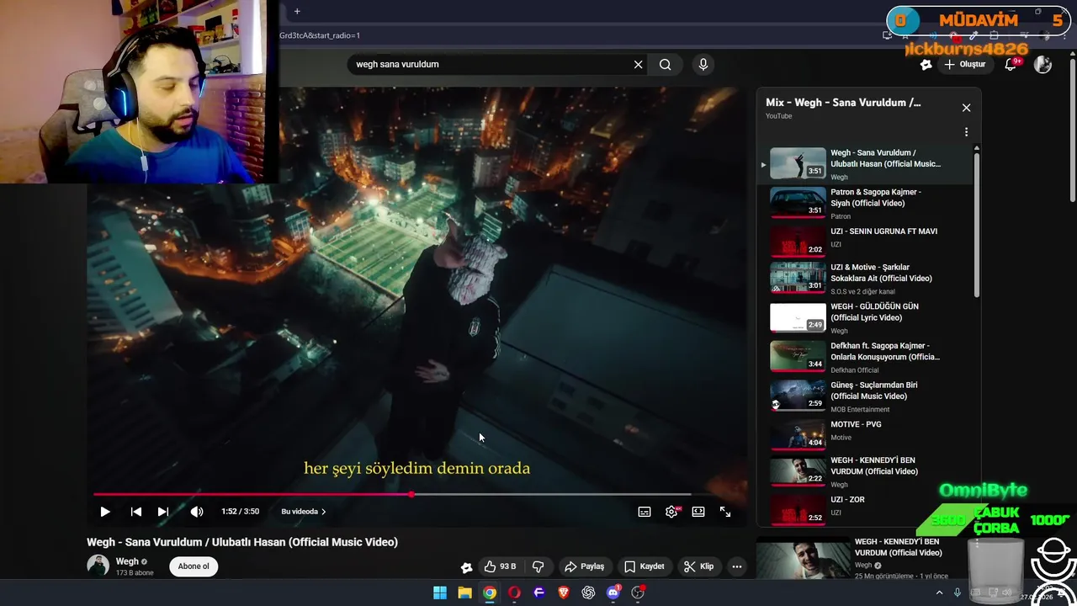The height and width of the screenshot is (606, 1077).
Task: Open Mix playlist three-dot options
Action: 966,132
